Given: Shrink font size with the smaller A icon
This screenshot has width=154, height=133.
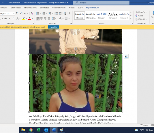Looking at the screenshot, I should [20, 14].
